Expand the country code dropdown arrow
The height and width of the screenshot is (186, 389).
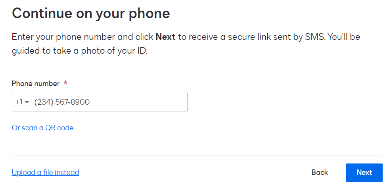[27, 102]
